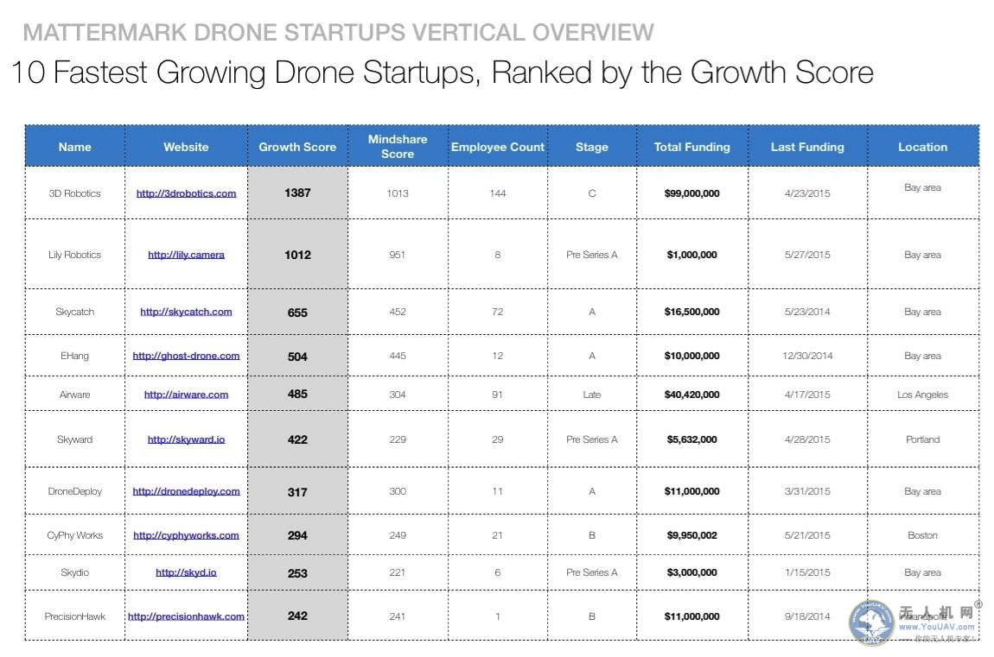Select the Last Funding column header
This screenshot has width=994, height=657.
807,147
